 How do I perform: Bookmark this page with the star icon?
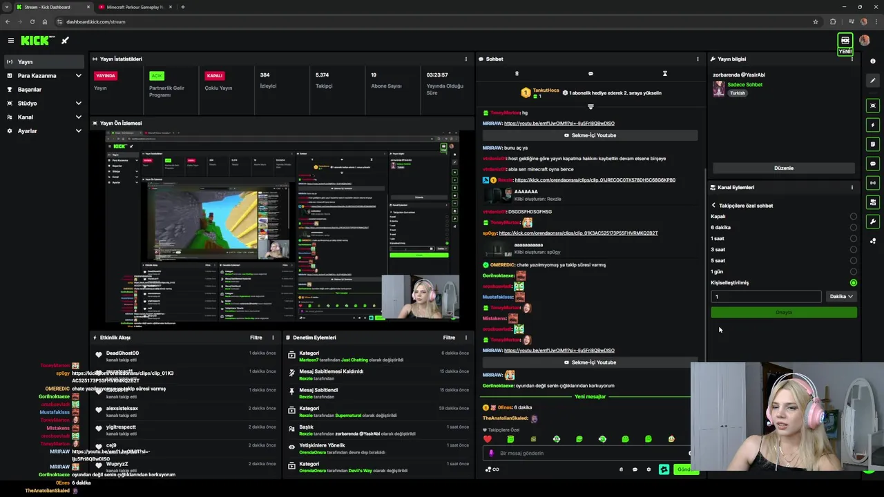[x=816, y=21]
